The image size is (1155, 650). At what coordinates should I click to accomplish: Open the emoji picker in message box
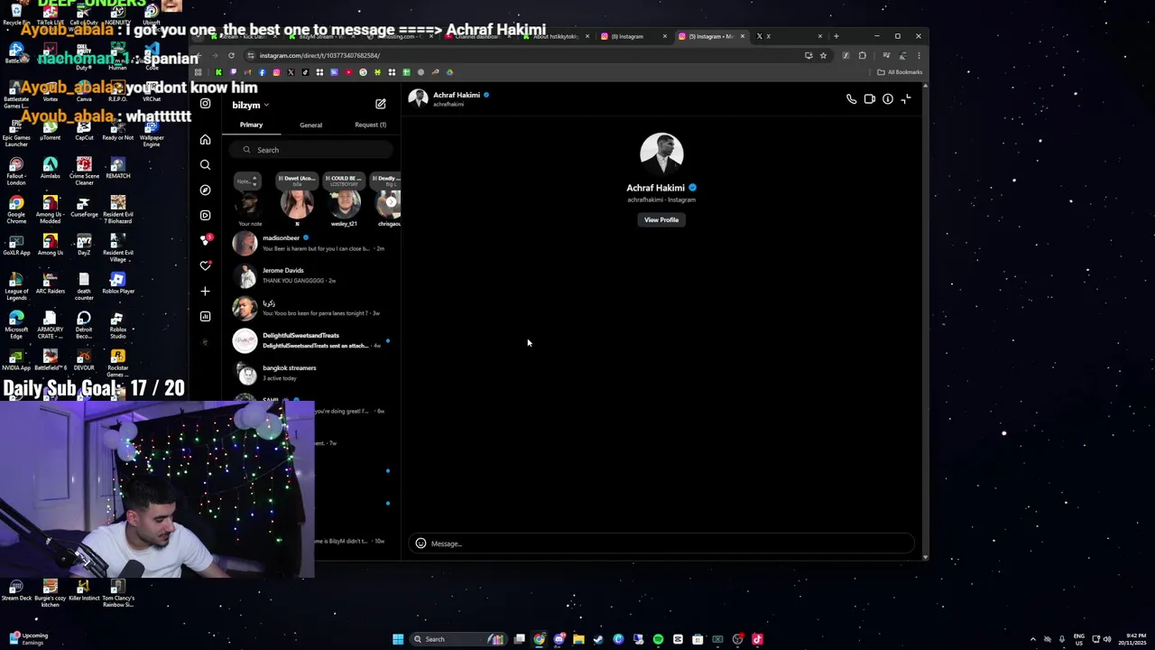point(420,543)
